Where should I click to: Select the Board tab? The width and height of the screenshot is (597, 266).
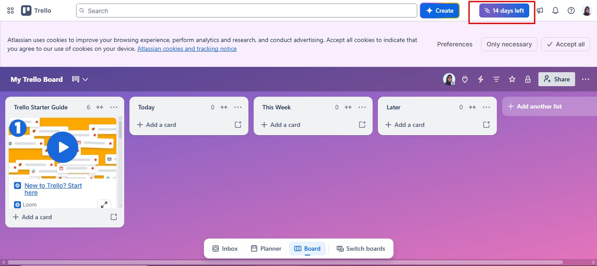(307, 248)
